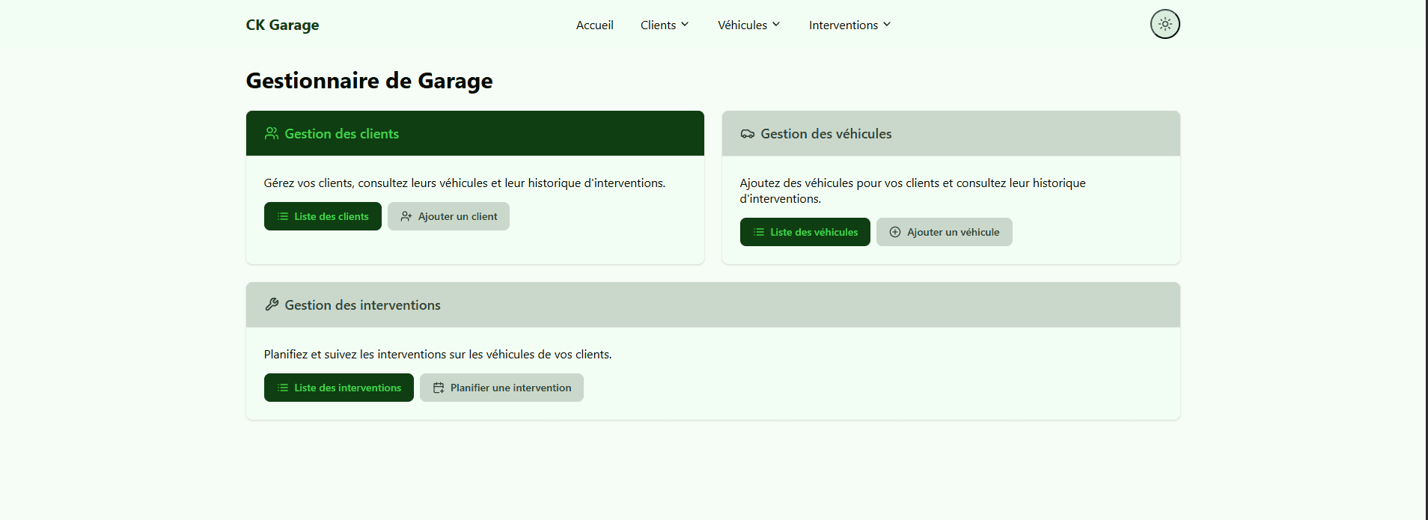Click the car icon beside Gestion des véhicules
Image resolution: width=1428 pixels, height=520 pixels.
click(747, 134)
